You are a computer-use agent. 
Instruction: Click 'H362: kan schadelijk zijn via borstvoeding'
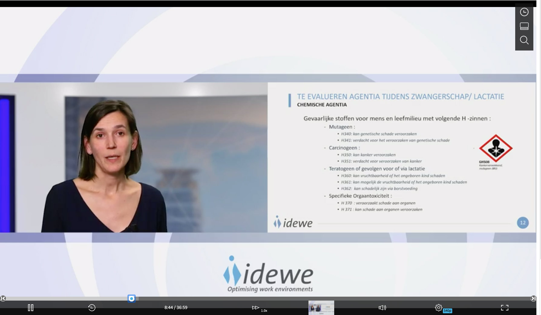[379, 188]
